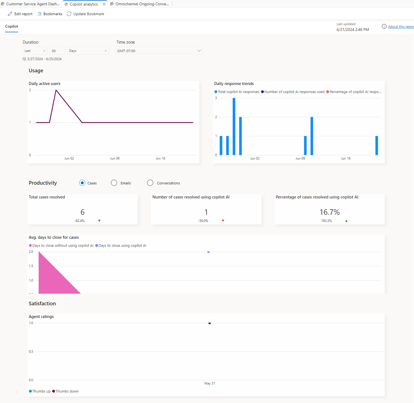The image size is (414, 403).
Task: Expand the Last duration dropdown
Action: [x=35, y=51]
